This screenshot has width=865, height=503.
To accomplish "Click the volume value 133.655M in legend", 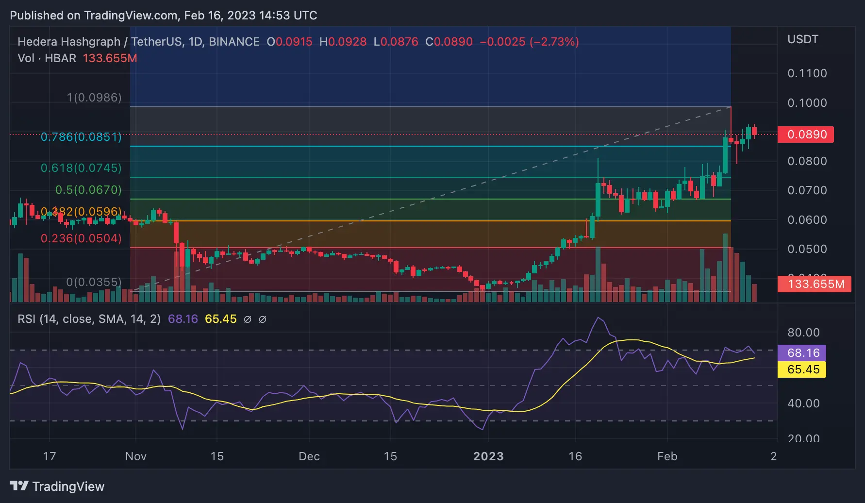I will (x=110, y=58).
